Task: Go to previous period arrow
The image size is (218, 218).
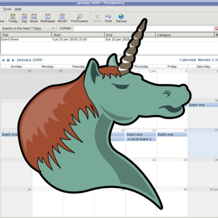Action: 3,60
